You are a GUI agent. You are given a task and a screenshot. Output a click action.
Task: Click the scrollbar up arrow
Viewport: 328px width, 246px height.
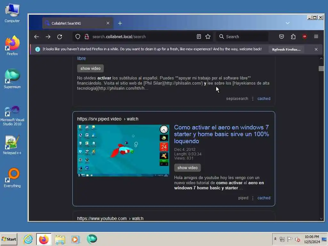(321, 59)
